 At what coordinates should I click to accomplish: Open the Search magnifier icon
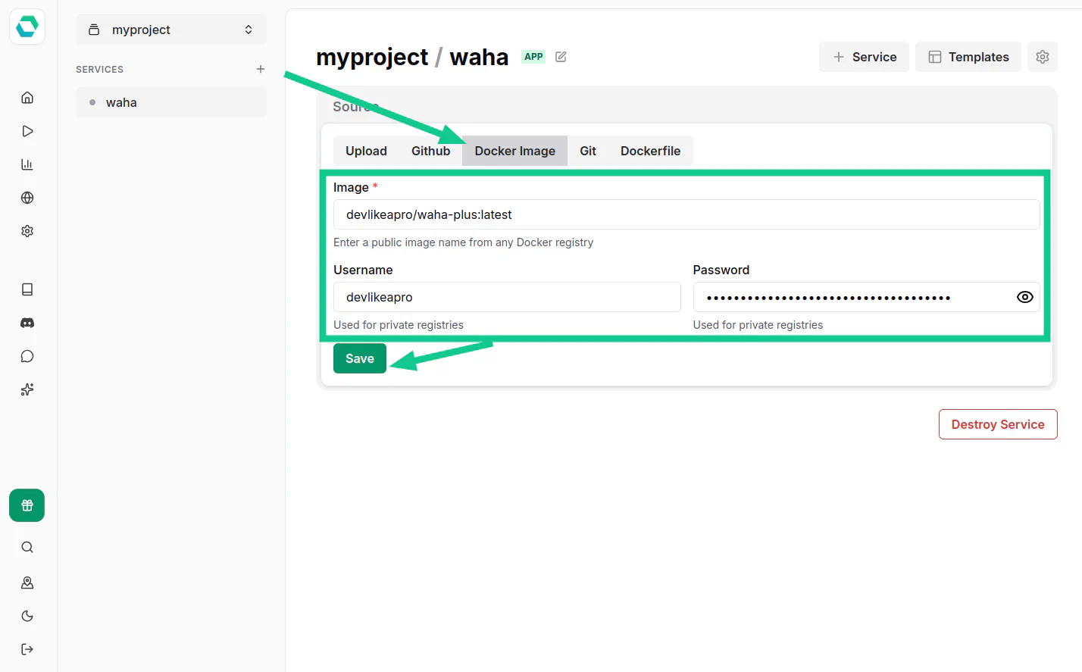27,546
